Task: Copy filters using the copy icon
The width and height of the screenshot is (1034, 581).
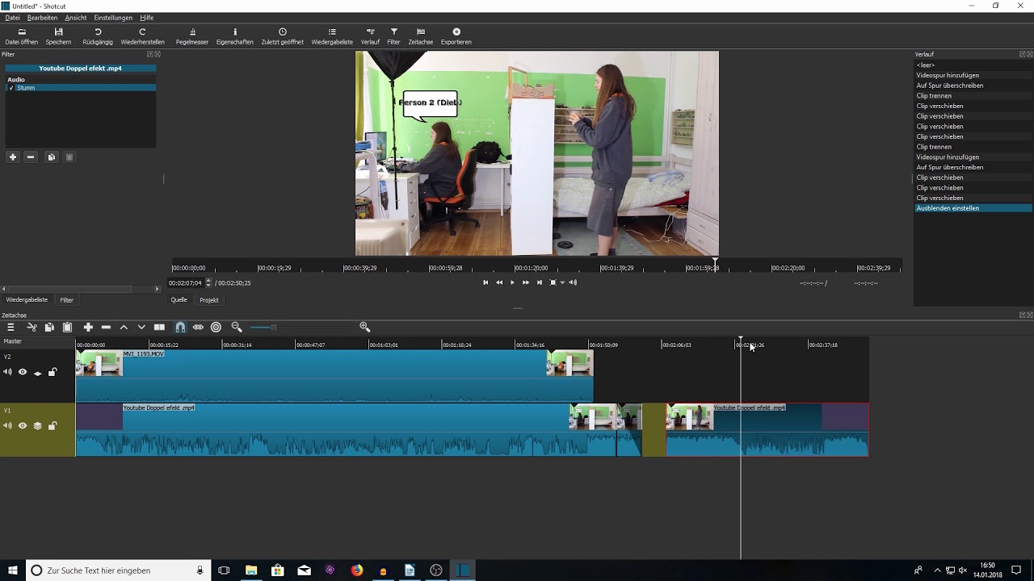Action: [51, 157]
